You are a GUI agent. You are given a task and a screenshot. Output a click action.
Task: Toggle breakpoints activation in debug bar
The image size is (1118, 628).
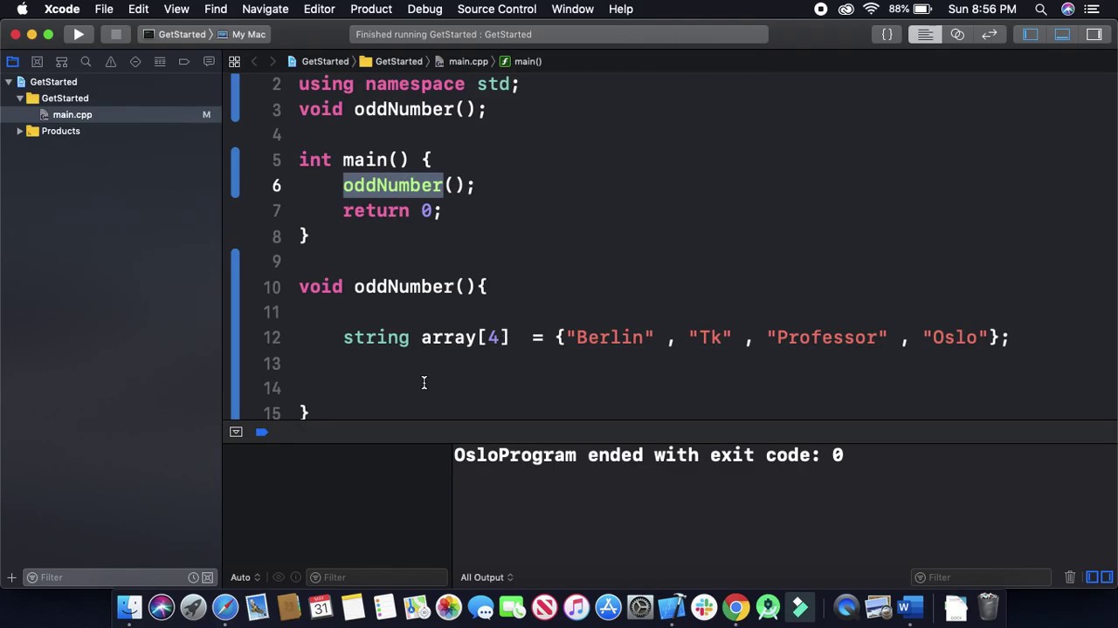pyautogui.click(x=261, y=432)
